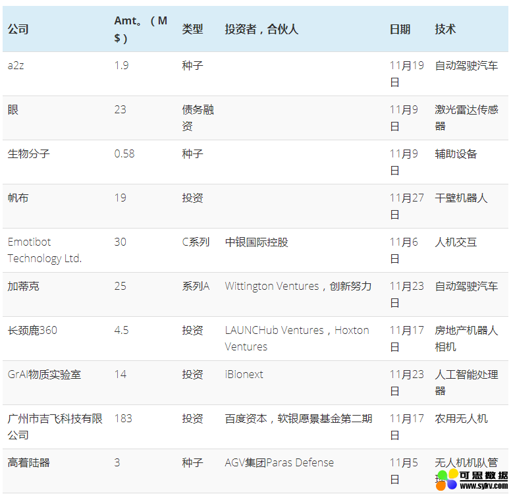Click amount 0.58
Viewport: 511px width, 494px height.
124,153
